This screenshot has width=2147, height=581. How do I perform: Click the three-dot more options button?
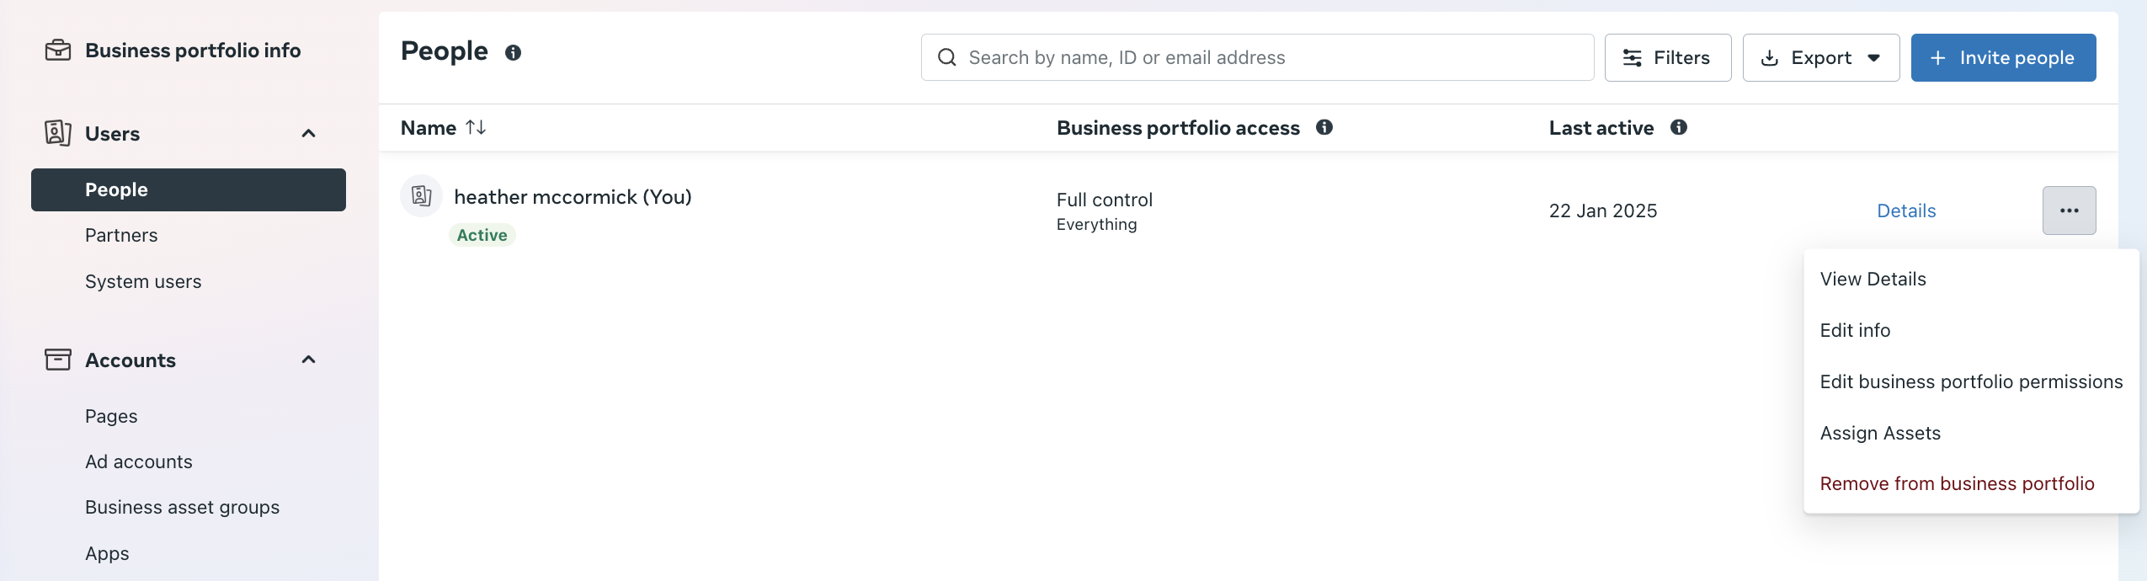[x=2069, y=211]
